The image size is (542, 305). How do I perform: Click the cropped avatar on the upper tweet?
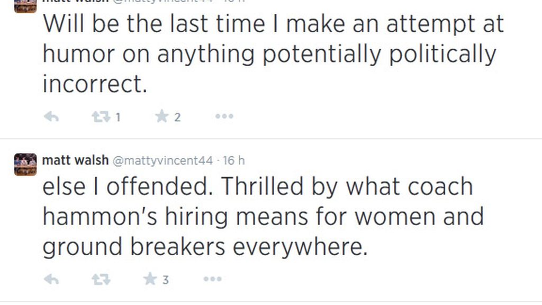click(25, 6)
